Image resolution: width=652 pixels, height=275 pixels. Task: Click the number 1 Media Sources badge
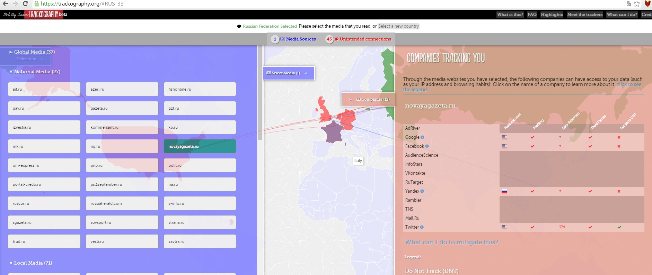tap(275, 39)
